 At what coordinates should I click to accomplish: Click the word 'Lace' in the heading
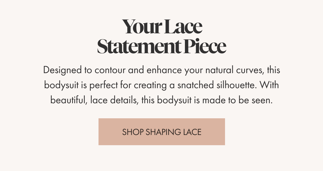pyautogui.click(x=183, y=27)
